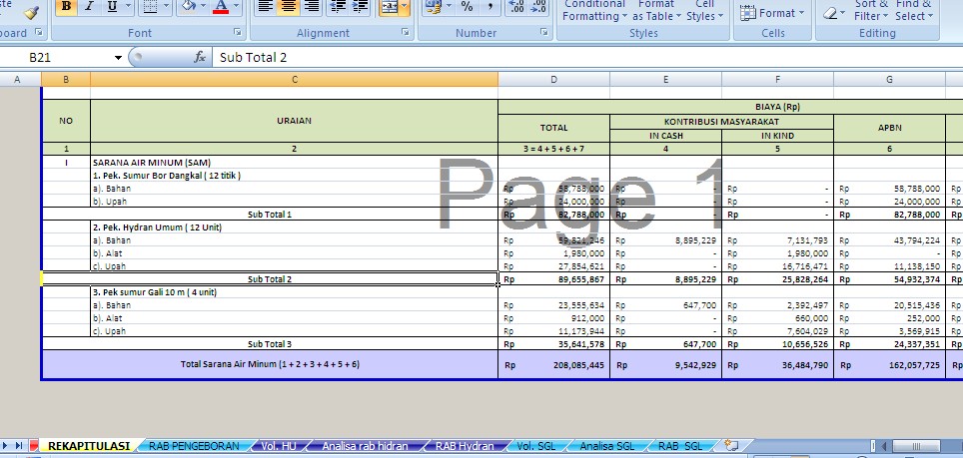Image resolution: width=963 pixels, height=458 pixels.
Task: Select Total Sarana Air Minum row label
Action: 270,364
